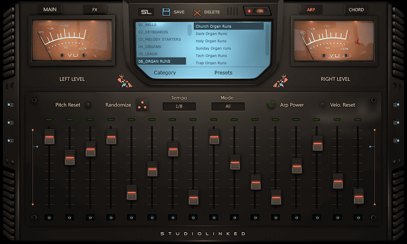Click the Arp Power knob icon
Viewport: 407px width, 244px height.
(271, 105)
